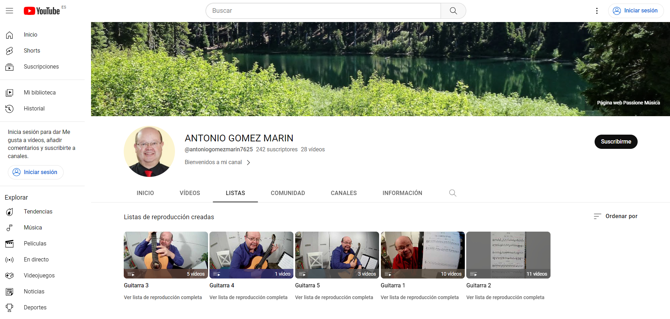Open Videojuegos in the sidebar

click(39, 276)
